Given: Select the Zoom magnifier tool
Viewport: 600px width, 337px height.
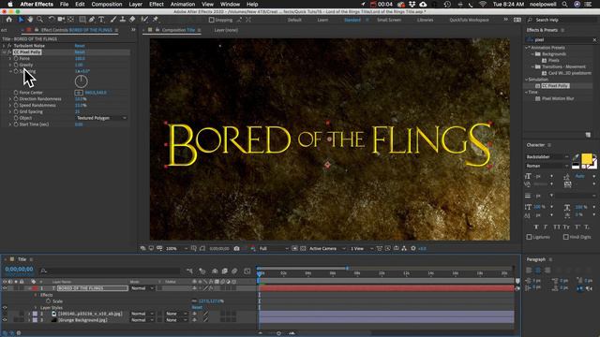Looking at the screenshot, I should [39, 20].
